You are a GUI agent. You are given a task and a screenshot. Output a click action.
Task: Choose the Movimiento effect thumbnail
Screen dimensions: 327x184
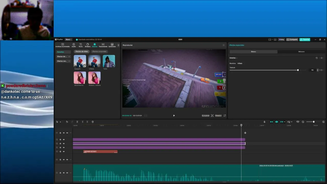80,78
